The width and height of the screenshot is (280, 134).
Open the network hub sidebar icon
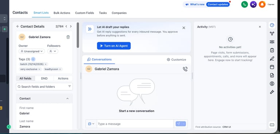pyautogui.click(x=272, y=42)
